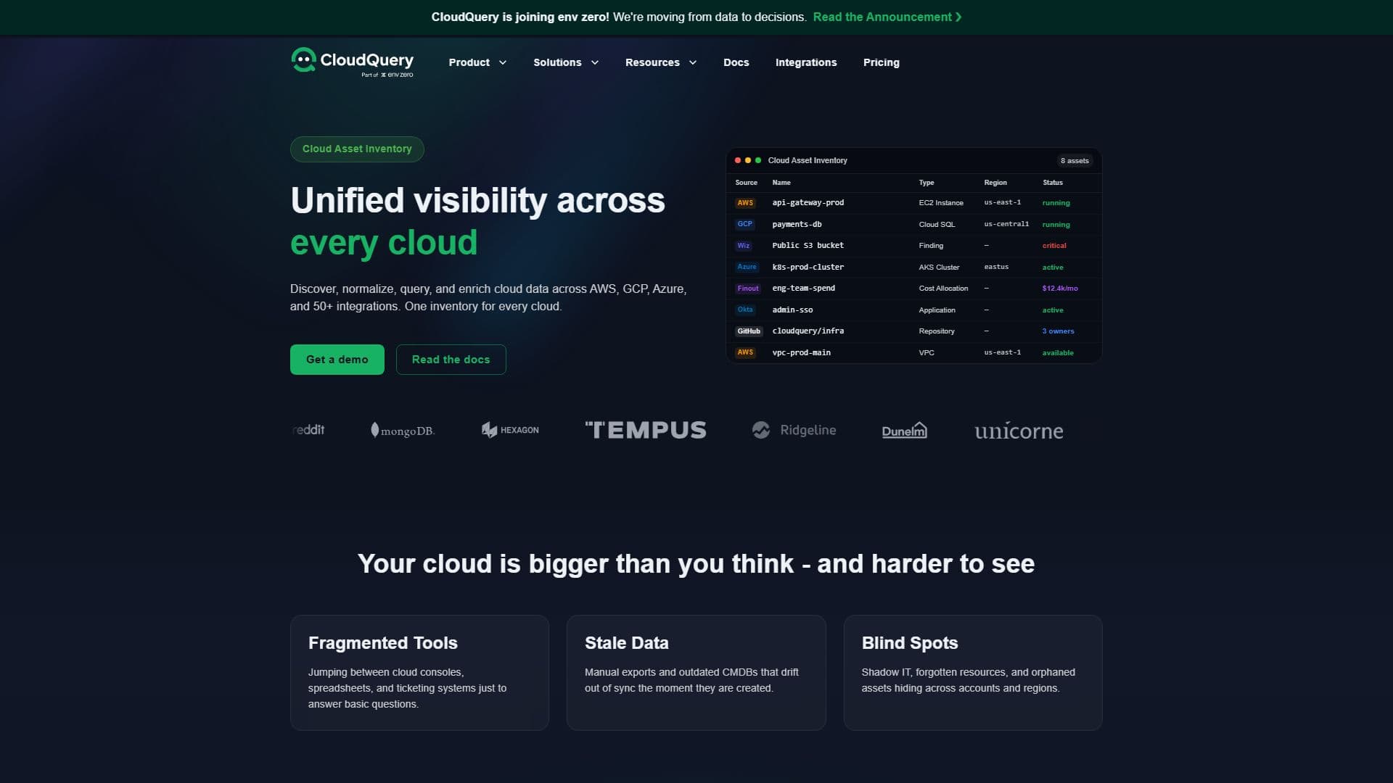Click the yellow window dot
Screen dimensions: 1393x783
748,160
